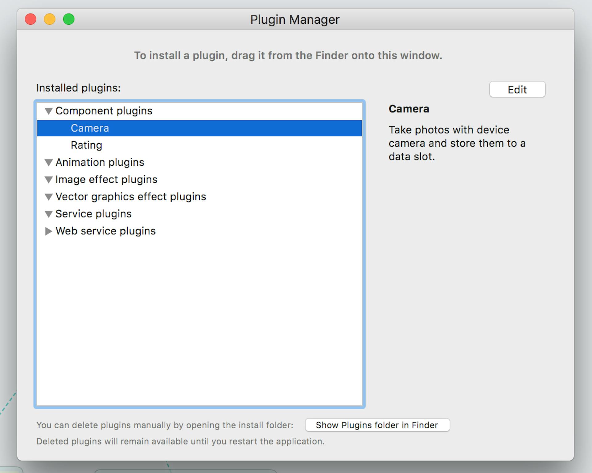Expand the Web service plugins section
Image resolution: width=592 pixels, height=473 pixels.
tap(49, 231)
